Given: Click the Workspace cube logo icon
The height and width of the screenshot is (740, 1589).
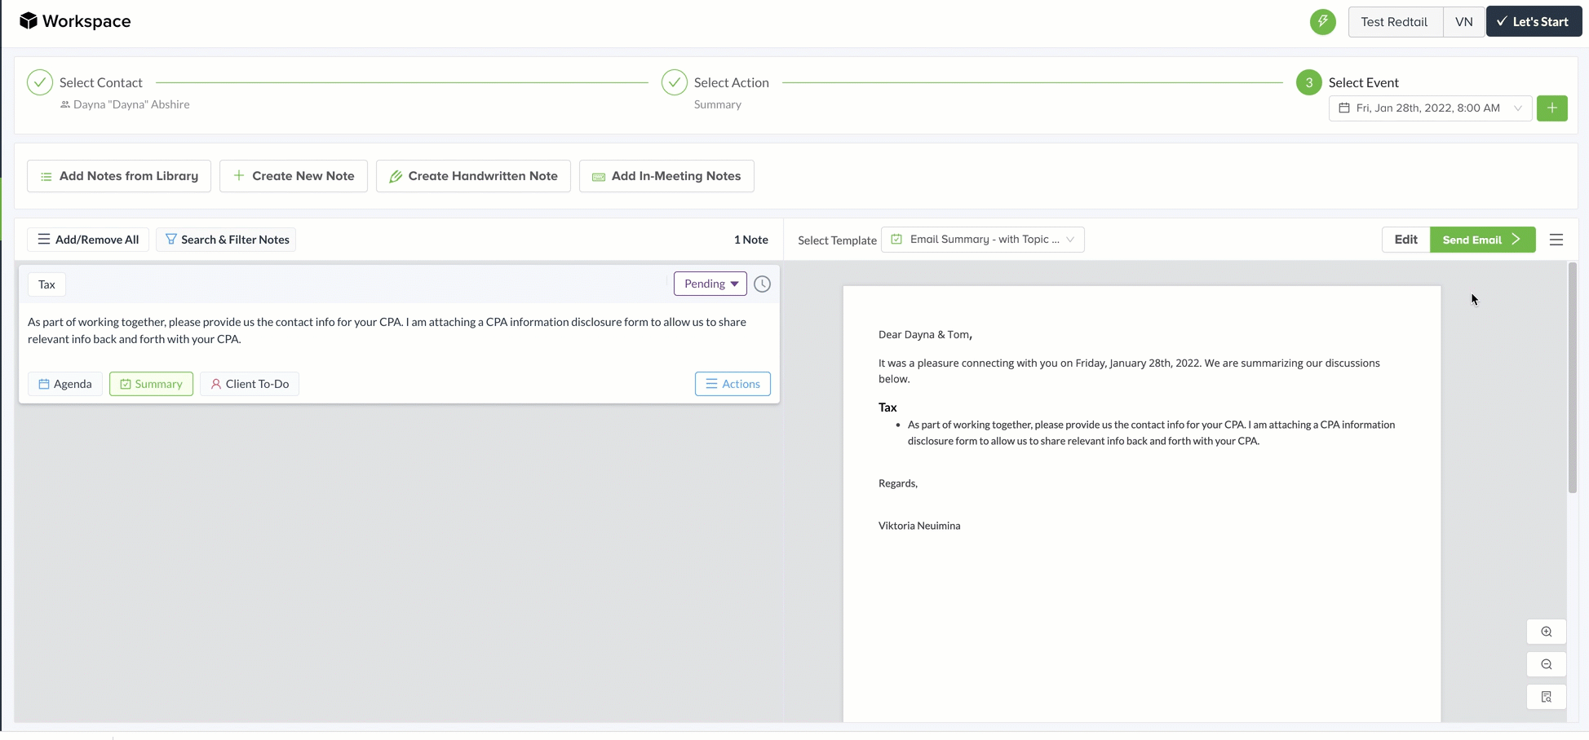Looking at the screenshot, I should point(29,20).
